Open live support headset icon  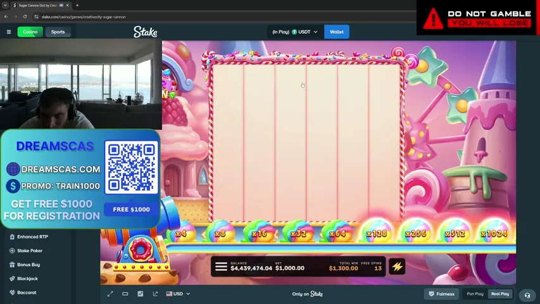(x=527, y=295)
